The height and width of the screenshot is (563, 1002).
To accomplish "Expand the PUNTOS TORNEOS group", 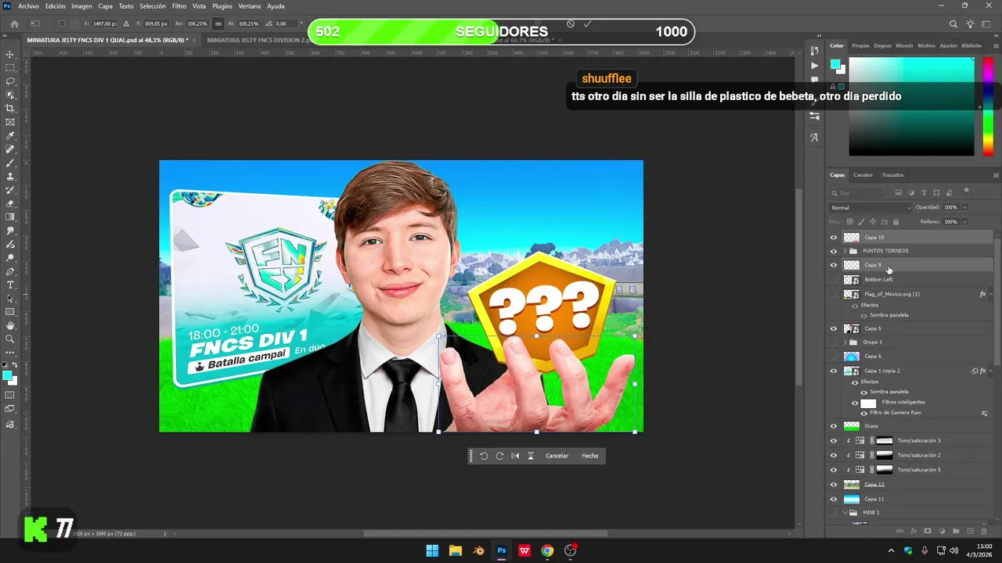I will point(845,251).
